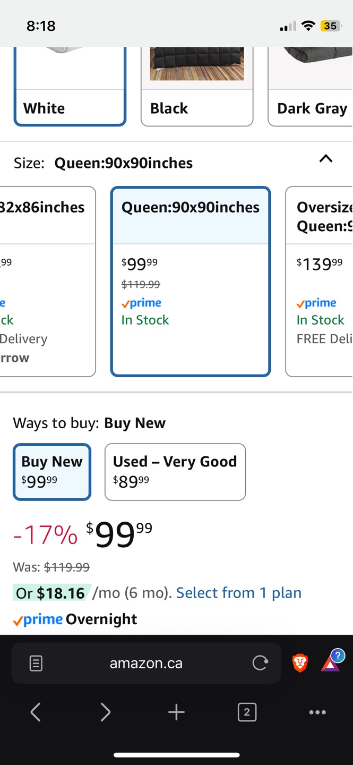
Task: Tap the amazon.ca address bar
Action: click(147, 663)
